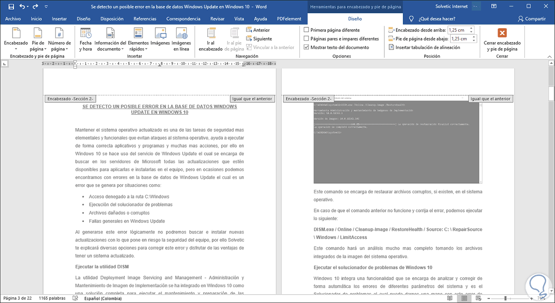555x303 pixels.
Task: Click the Solvetic Internet account name
Action: 450,7
